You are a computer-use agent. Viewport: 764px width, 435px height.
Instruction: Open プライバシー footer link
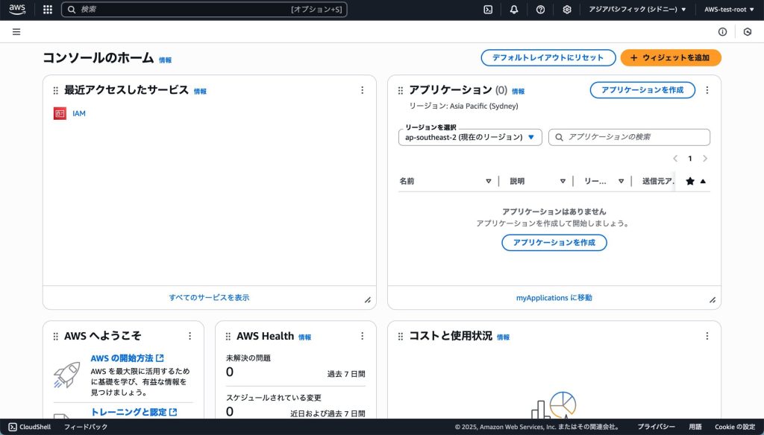[657, 427]
